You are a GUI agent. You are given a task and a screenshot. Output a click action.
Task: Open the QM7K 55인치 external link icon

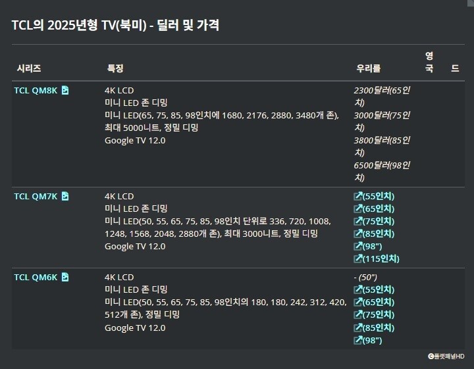tap(358, 196)
